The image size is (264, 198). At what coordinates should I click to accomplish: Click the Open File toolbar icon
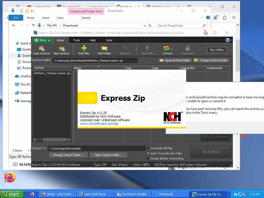[x=147, y=50]
